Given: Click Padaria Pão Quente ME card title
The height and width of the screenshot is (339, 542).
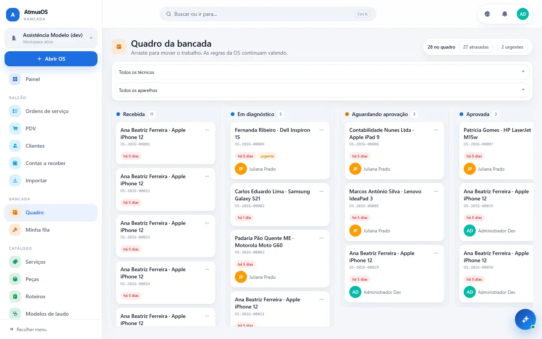Looking at the screenshot, I should click(x=264, y=241).
